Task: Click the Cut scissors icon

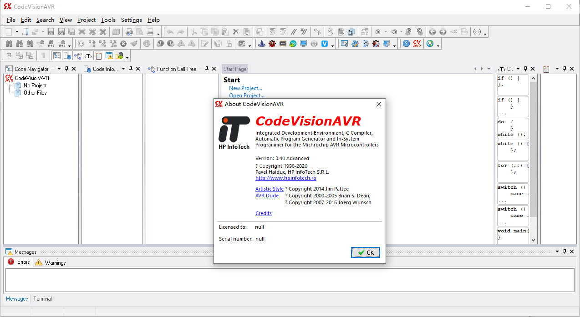Action: pyautogui.click(x=194, y=32)
